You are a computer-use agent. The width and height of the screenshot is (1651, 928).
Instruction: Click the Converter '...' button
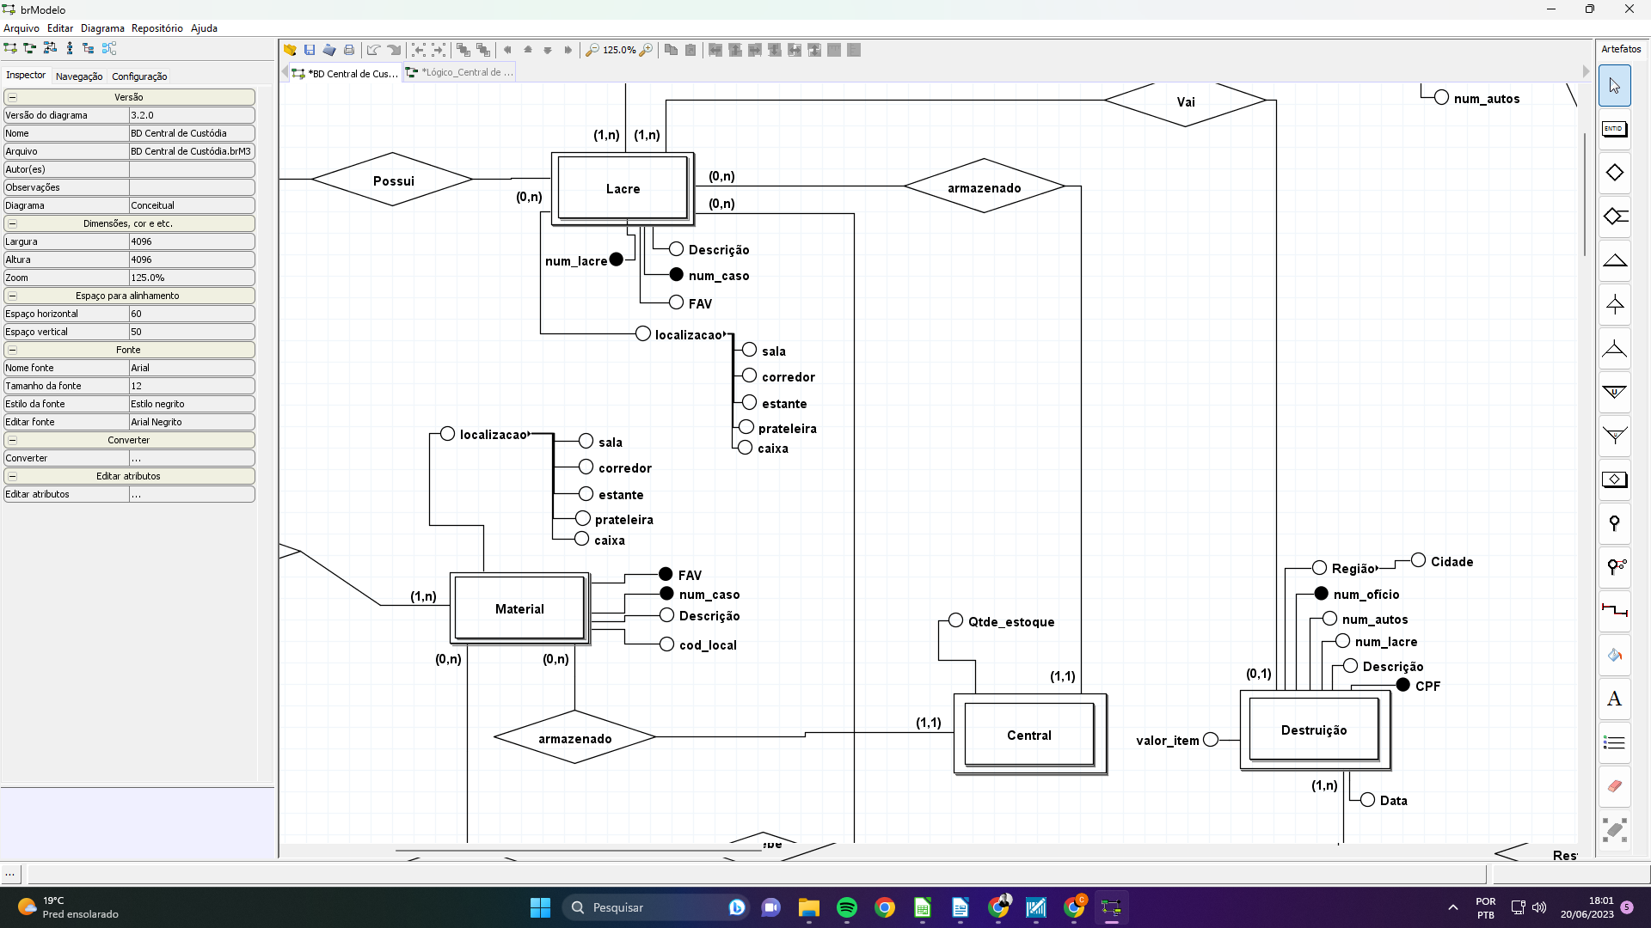pyautogui.click(x=192, y=458)
